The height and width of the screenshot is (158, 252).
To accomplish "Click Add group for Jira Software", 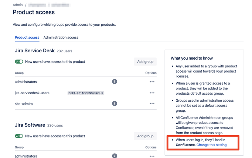I will [145, 136].
